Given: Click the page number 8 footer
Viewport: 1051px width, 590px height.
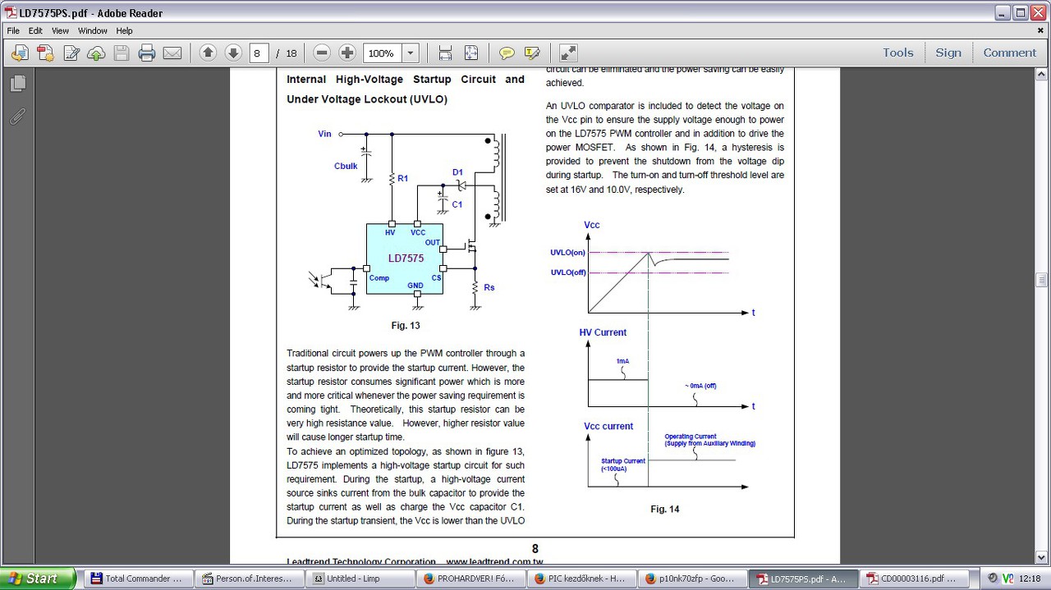Looking at the screenshot, I should click(535, 549).
